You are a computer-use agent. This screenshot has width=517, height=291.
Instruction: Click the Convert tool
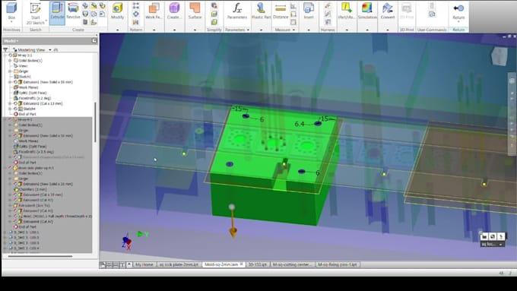[388, 11]
